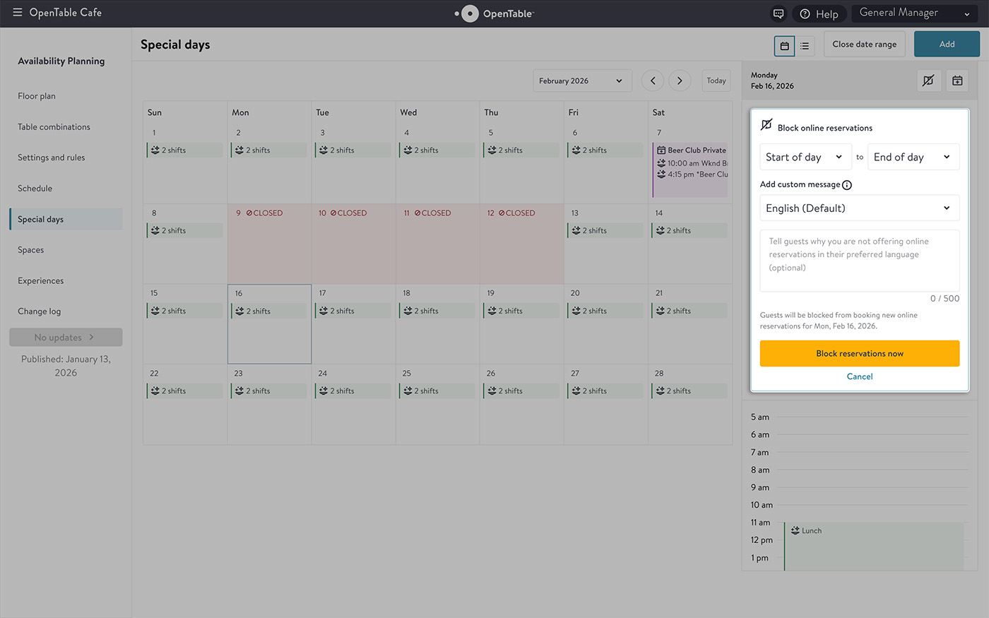Open the End of day dropdown
989x618 pixels.
(x=913, y=157)
